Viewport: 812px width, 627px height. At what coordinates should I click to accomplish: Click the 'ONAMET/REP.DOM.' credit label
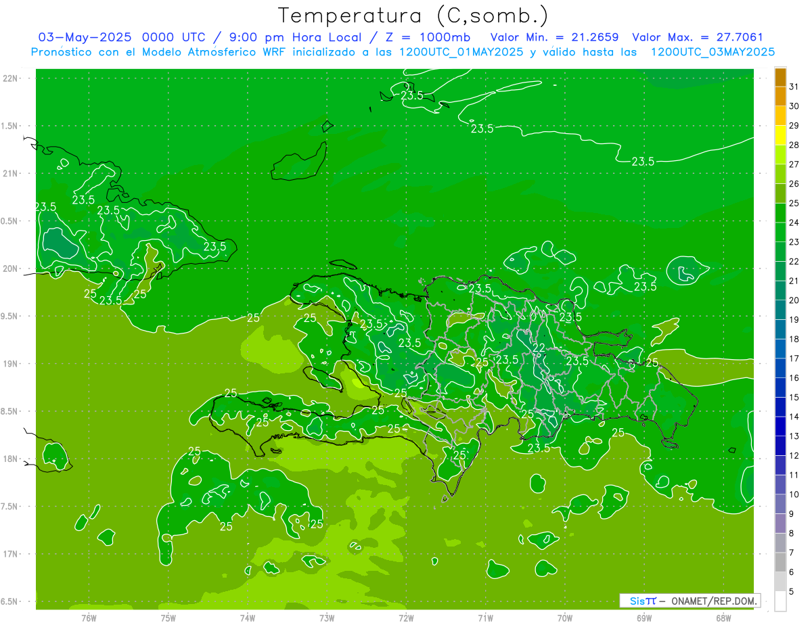tap(714, 601)
